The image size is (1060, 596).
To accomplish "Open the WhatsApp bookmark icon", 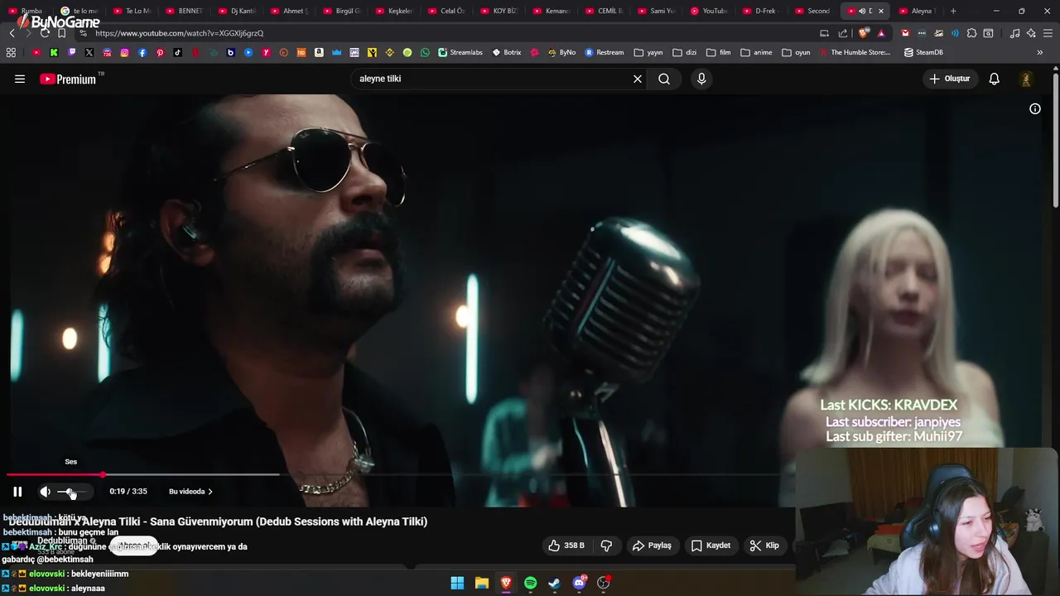I will coord(425,52).
